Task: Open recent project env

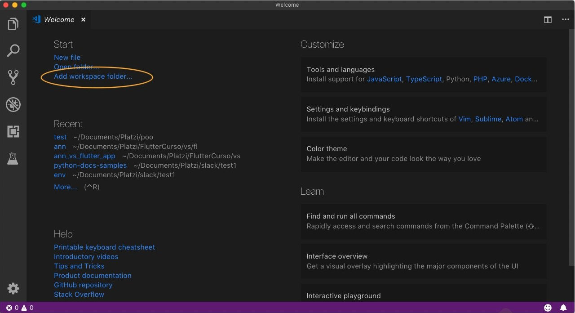Action: (60, 175)
